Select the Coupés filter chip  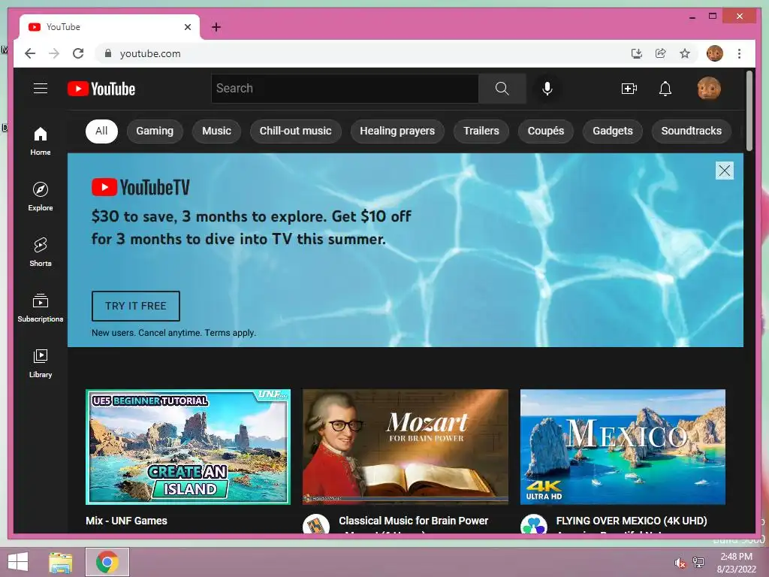[545, 131]
